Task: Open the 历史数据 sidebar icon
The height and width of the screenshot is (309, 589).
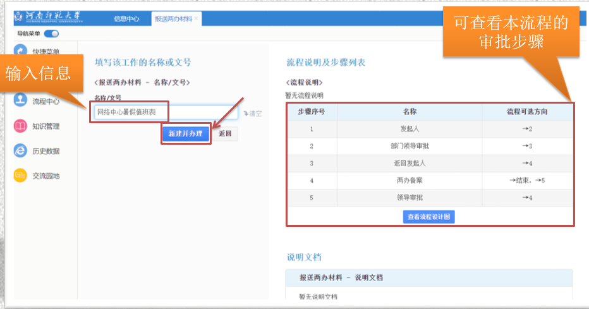Action: point(21,151)
